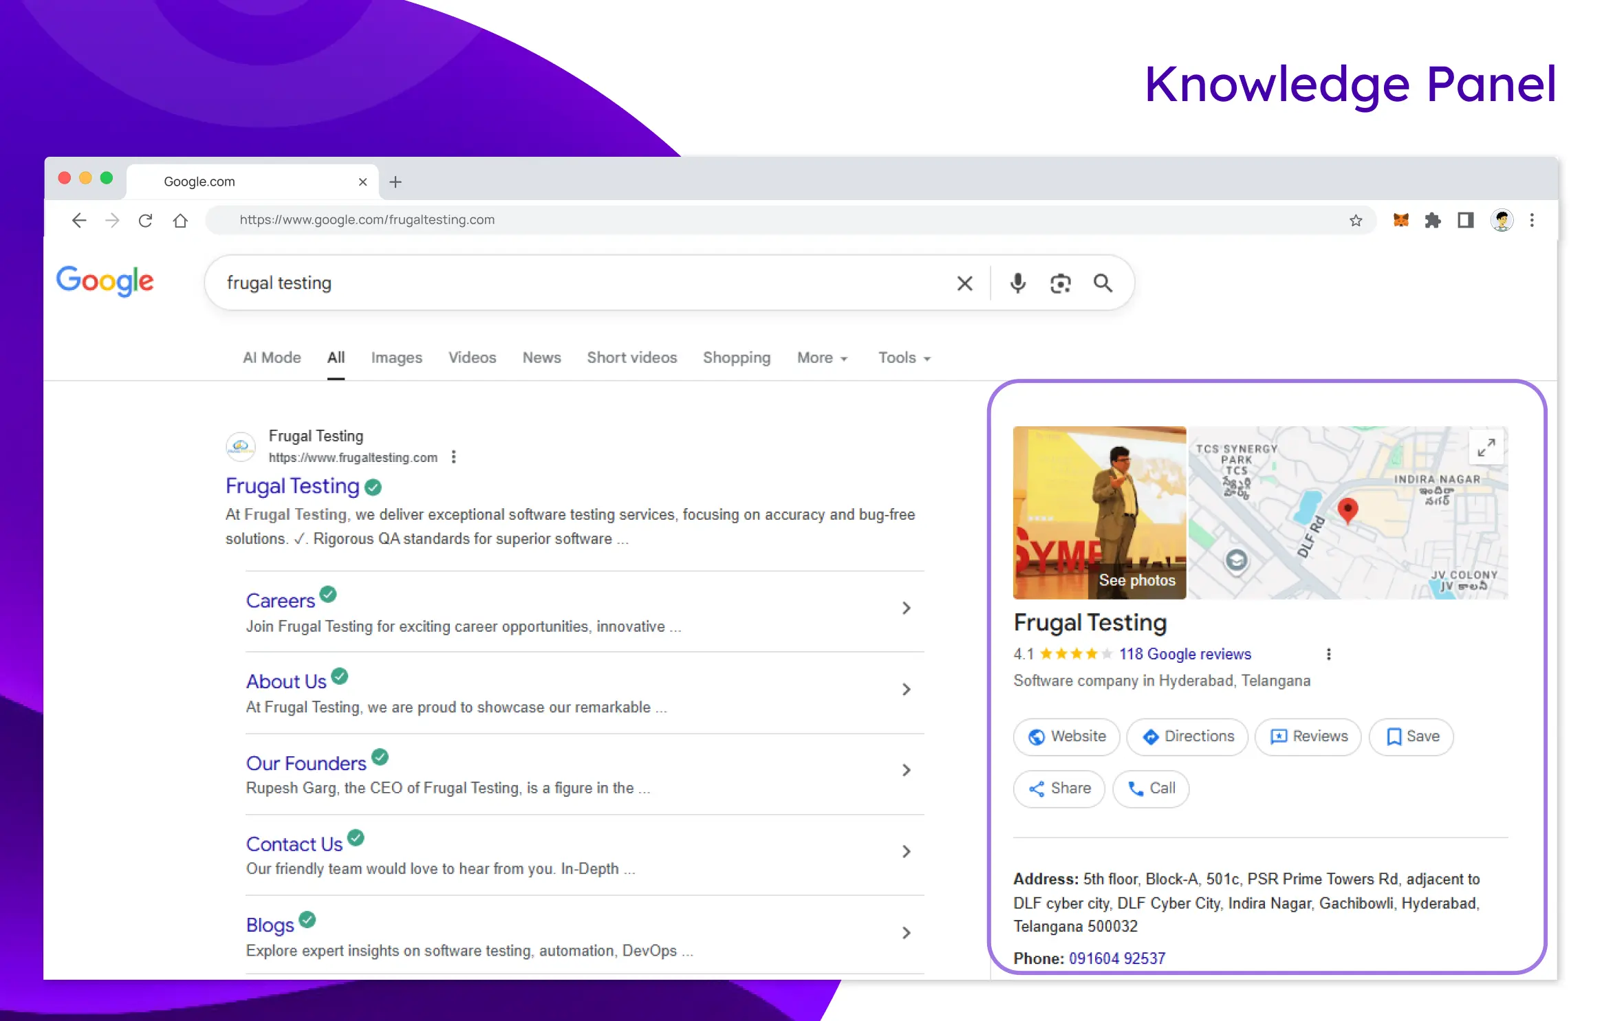Open the Contact Us sitelink
The height and width of the screenshot is (1021, 1624).
tap(294, 844)
